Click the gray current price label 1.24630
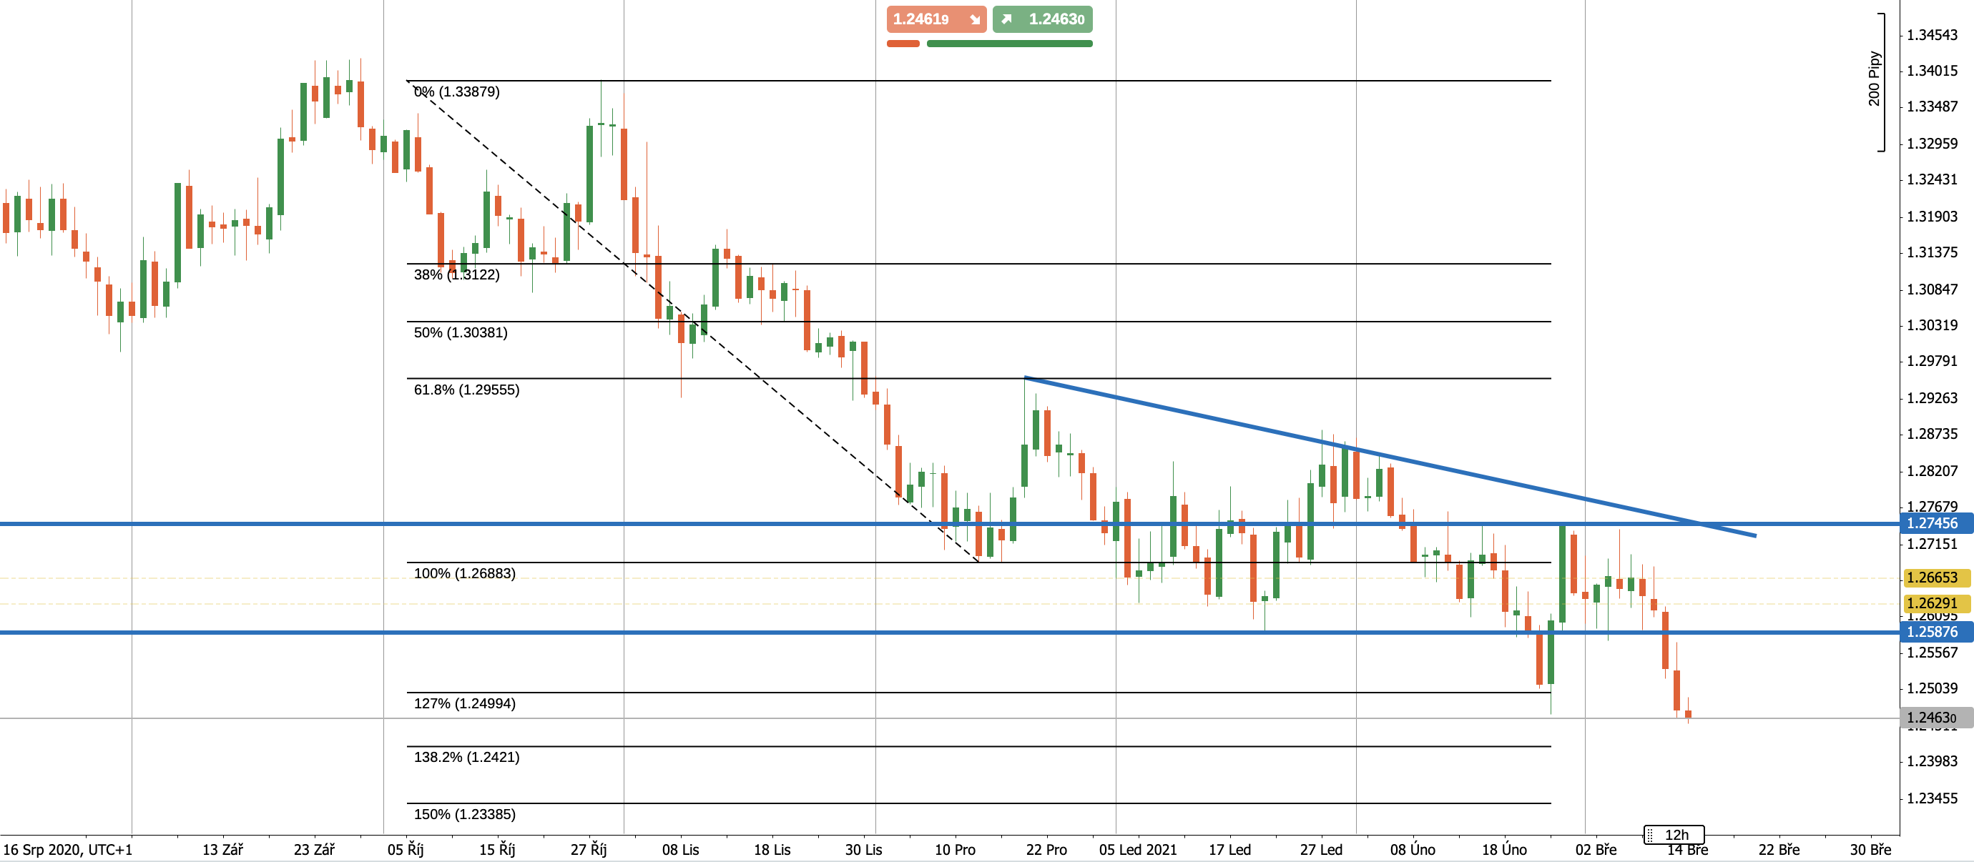This screenshot has height=862, width=1974. click(1933, 718)
